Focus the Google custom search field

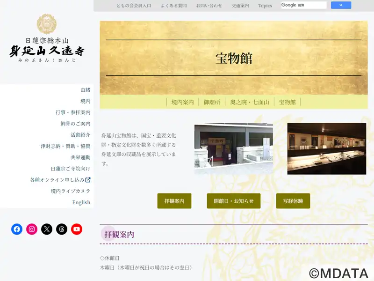click(x=303, y=5)
